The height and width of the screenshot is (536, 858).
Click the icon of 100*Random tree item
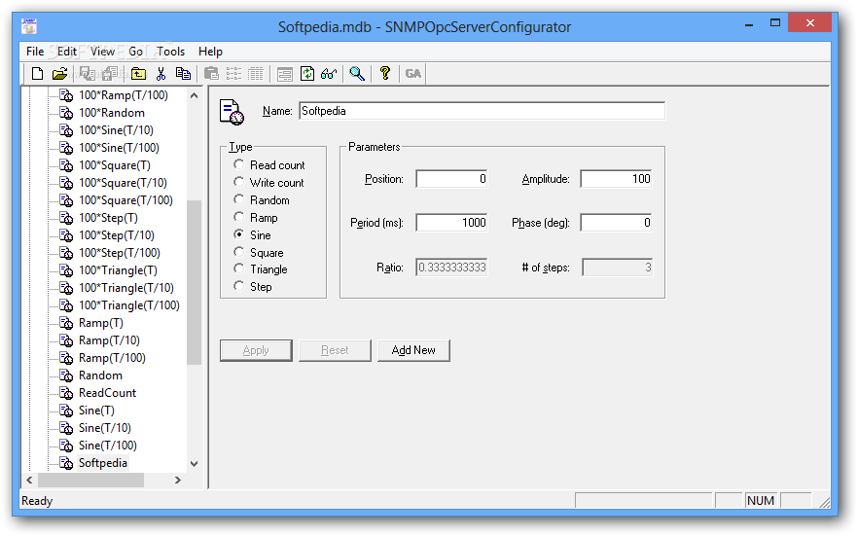66,113
